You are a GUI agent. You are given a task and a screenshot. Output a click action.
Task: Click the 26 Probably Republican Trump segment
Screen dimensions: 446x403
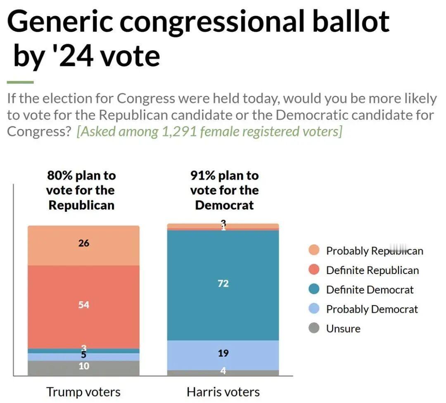pos(83,246)
